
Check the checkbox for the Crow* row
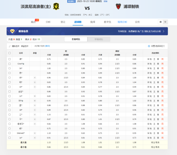pos(10,64)
